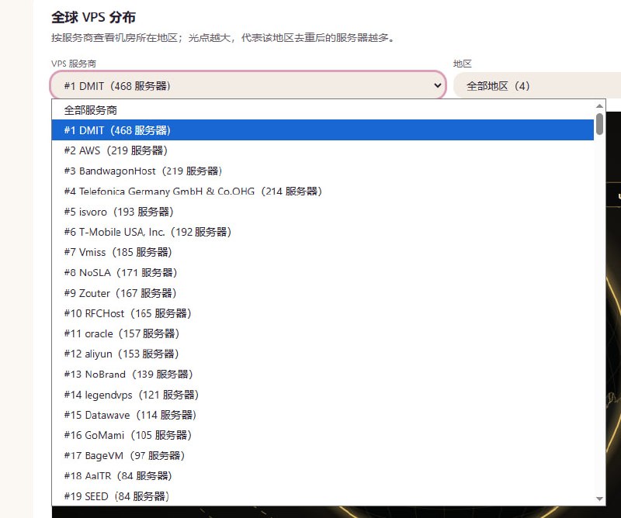The image size is (621, 518).
Task: Click the VPS 服务商 field label
Action: (x=74, y=64)
